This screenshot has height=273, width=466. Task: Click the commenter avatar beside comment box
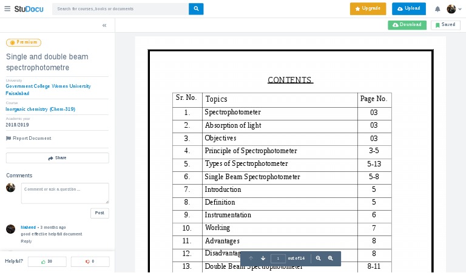(x=11, y=188)
